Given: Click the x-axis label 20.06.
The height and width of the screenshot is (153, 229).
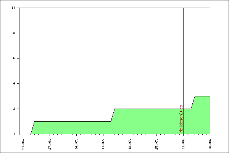Looking at the screenshot, I should [23, 144].
